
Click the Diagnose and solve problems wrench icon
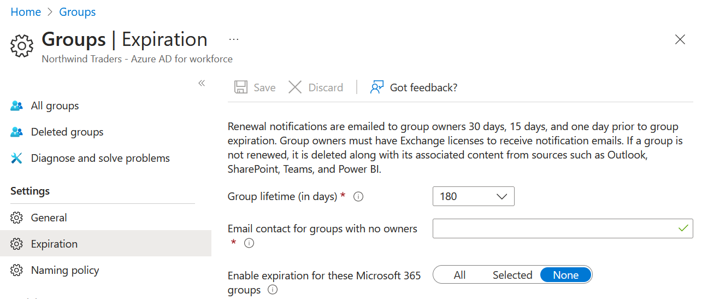click(17, 159)
